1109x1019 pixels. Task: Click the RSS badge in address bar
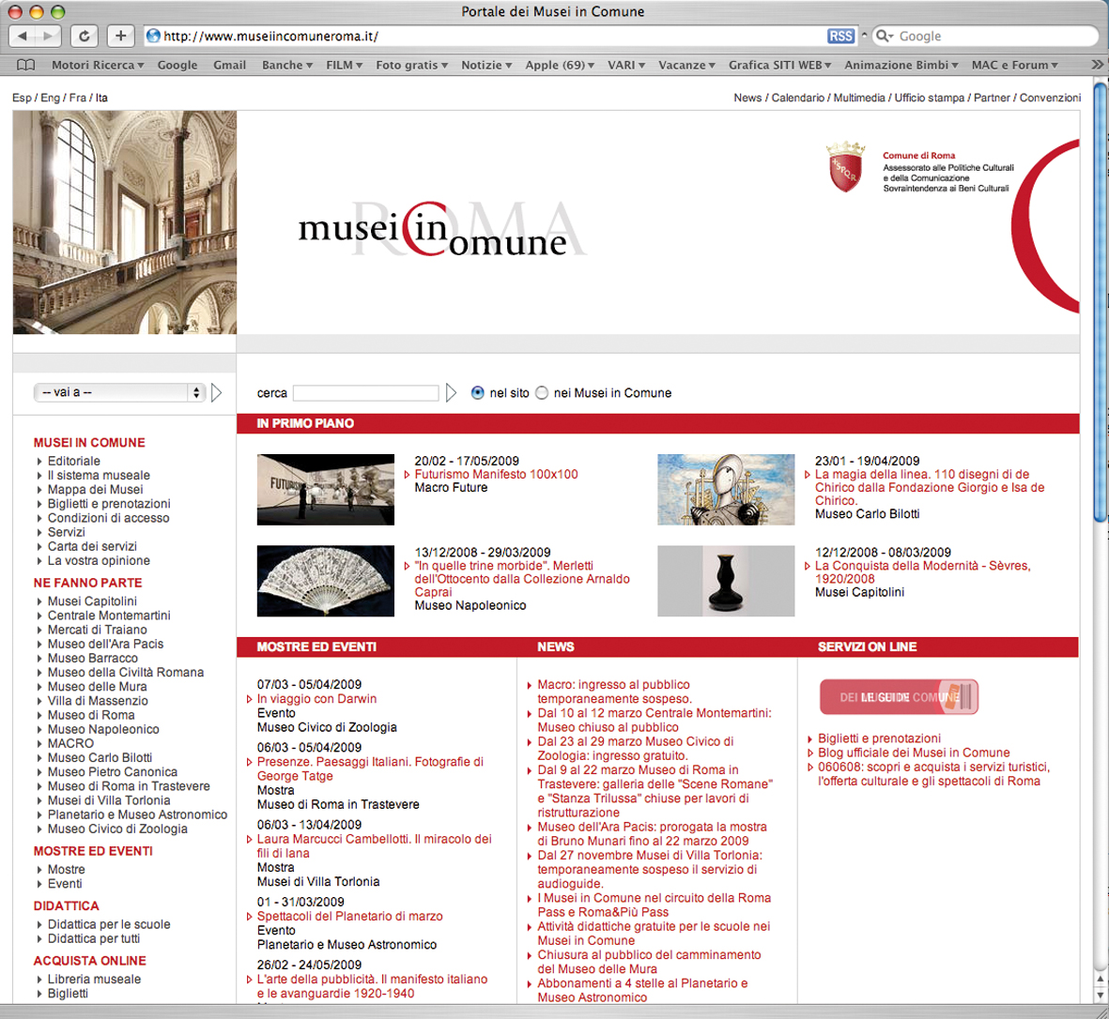pos(840,36)
